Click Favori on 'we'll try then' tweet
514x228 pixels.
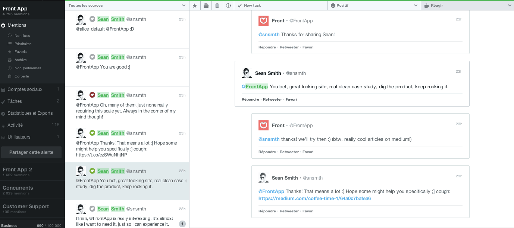tap(308, 152)
